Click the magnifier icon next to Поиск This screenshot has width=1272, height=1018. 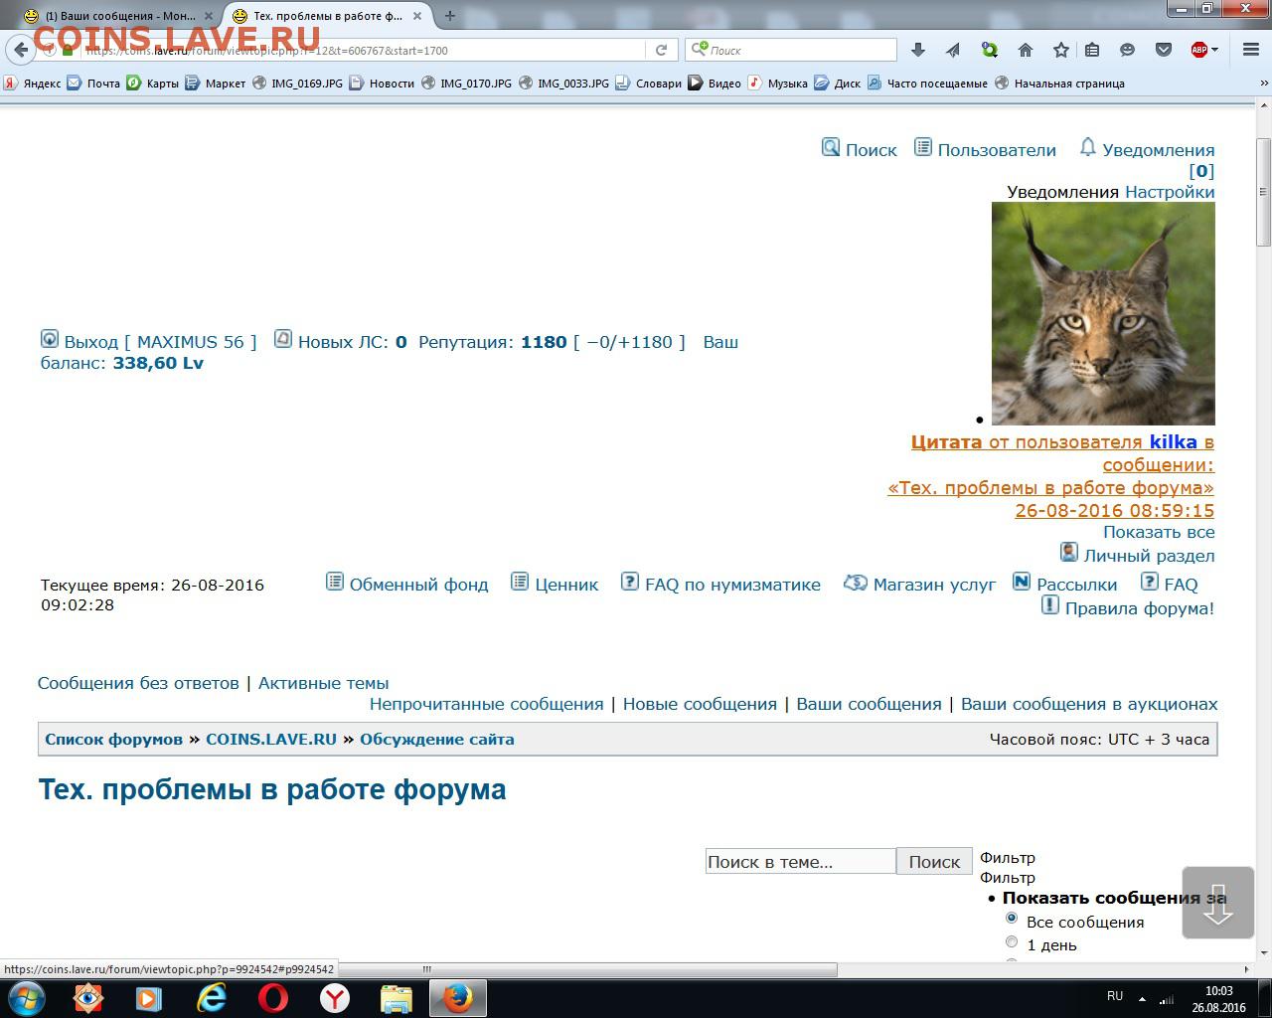[x=831, y=147]
